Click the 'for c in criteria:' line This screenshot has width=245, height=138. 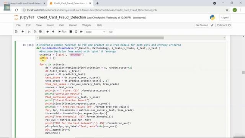click(x=52, y=64)
